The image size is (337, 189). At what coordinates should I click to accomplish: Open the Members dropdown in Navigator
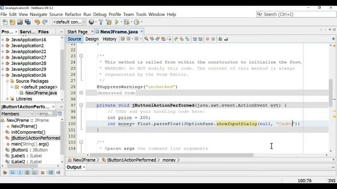click(17, 114)
